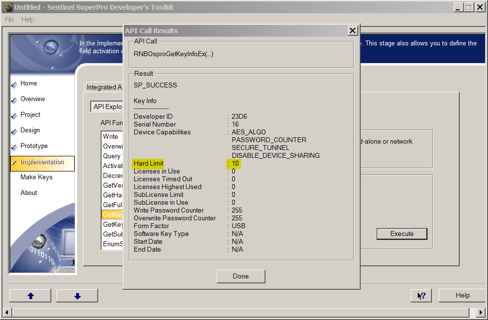This screenshot has height=320, width=488.
Task: Select the Query API function
Action: click(x=111, y=156)
